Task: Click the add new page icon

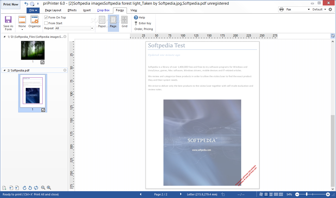Action: coord(4,188)
